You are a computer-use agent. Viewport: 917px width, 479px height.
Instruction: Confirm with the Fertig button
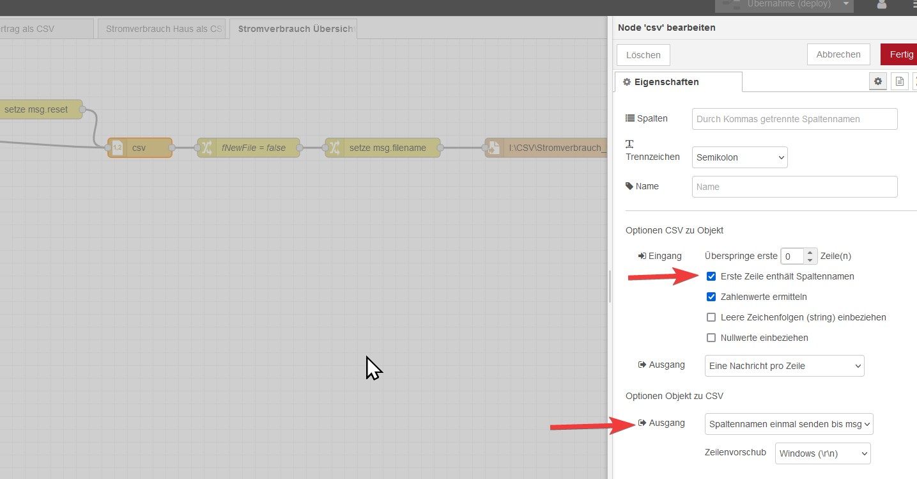click(900, 54)
